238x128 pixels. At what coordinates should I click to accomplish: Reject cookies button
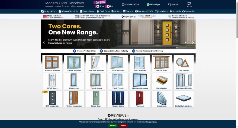point(123,125)
